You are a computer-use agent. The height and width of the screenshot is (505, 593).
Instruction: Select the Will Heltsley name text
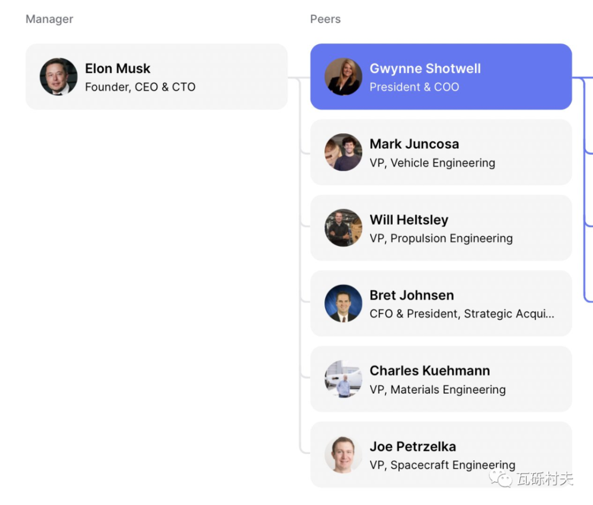pyautogui.click(x=409, y=220)
